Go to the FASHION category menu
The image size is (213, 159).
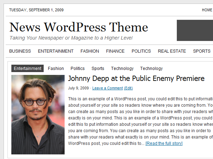[90, 51]
